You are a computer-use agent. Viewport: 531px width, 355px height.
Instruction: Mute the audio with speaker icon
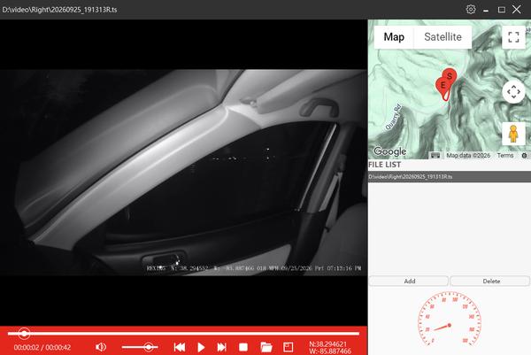pyautogui.click(x=101, y=347)
